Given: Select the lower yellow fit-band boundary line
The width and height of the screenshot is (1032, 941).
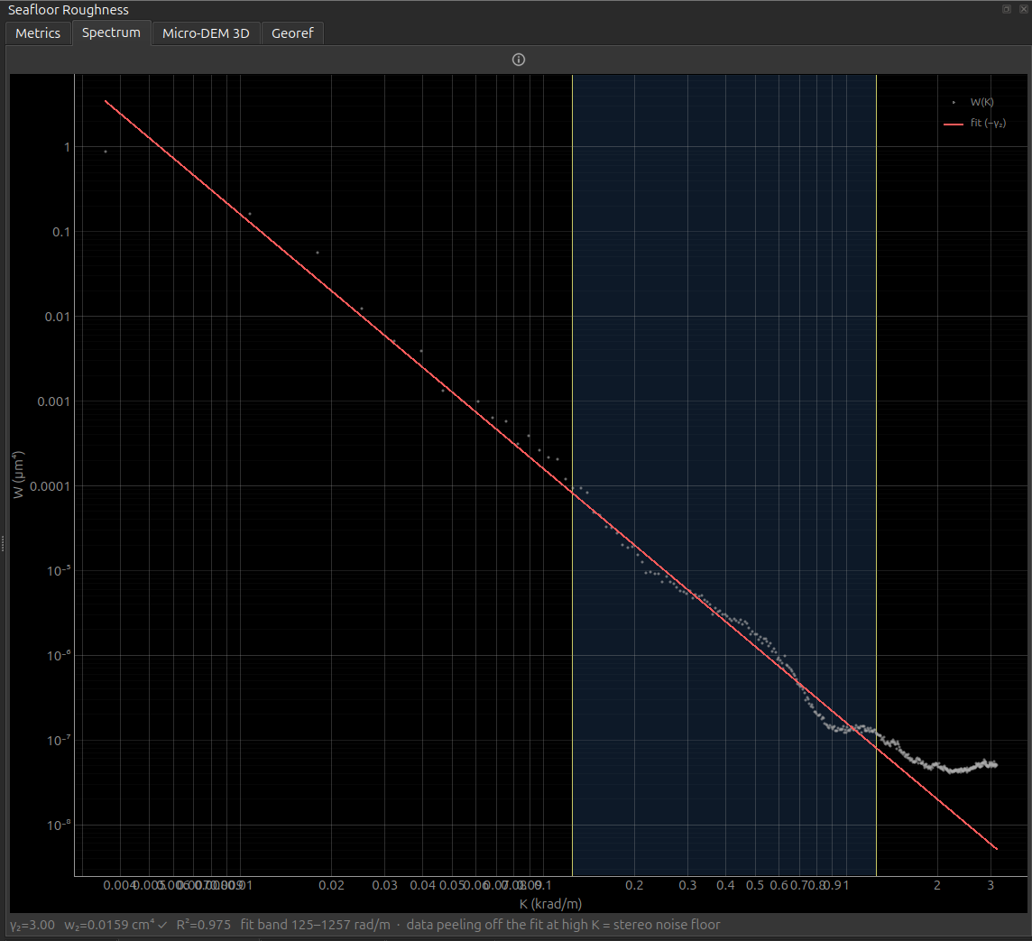Looking at the screenshot, I should (573, 474).
